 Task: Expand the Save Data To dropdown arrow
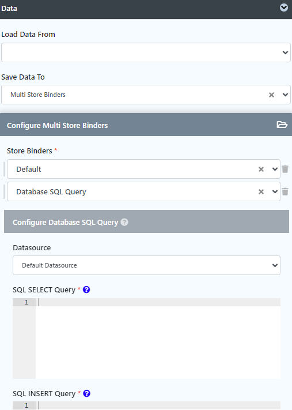coord(285,95)
